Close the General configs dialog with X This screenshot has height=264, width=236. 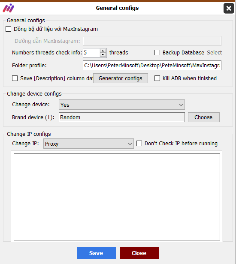[x=229, y=8]
